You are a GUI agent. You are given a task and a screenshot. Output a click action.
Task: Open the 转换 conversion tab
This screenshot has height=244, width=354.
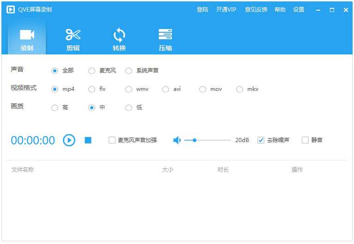(119, 40)
